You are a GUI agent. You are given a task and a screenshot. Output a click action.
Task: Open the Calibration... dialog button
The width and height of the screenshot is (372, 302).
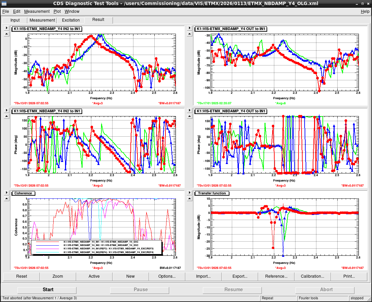[x=312, y=276]
